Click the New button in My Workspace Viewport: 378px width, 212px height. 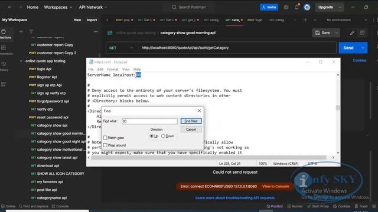(x=77, y=20)
